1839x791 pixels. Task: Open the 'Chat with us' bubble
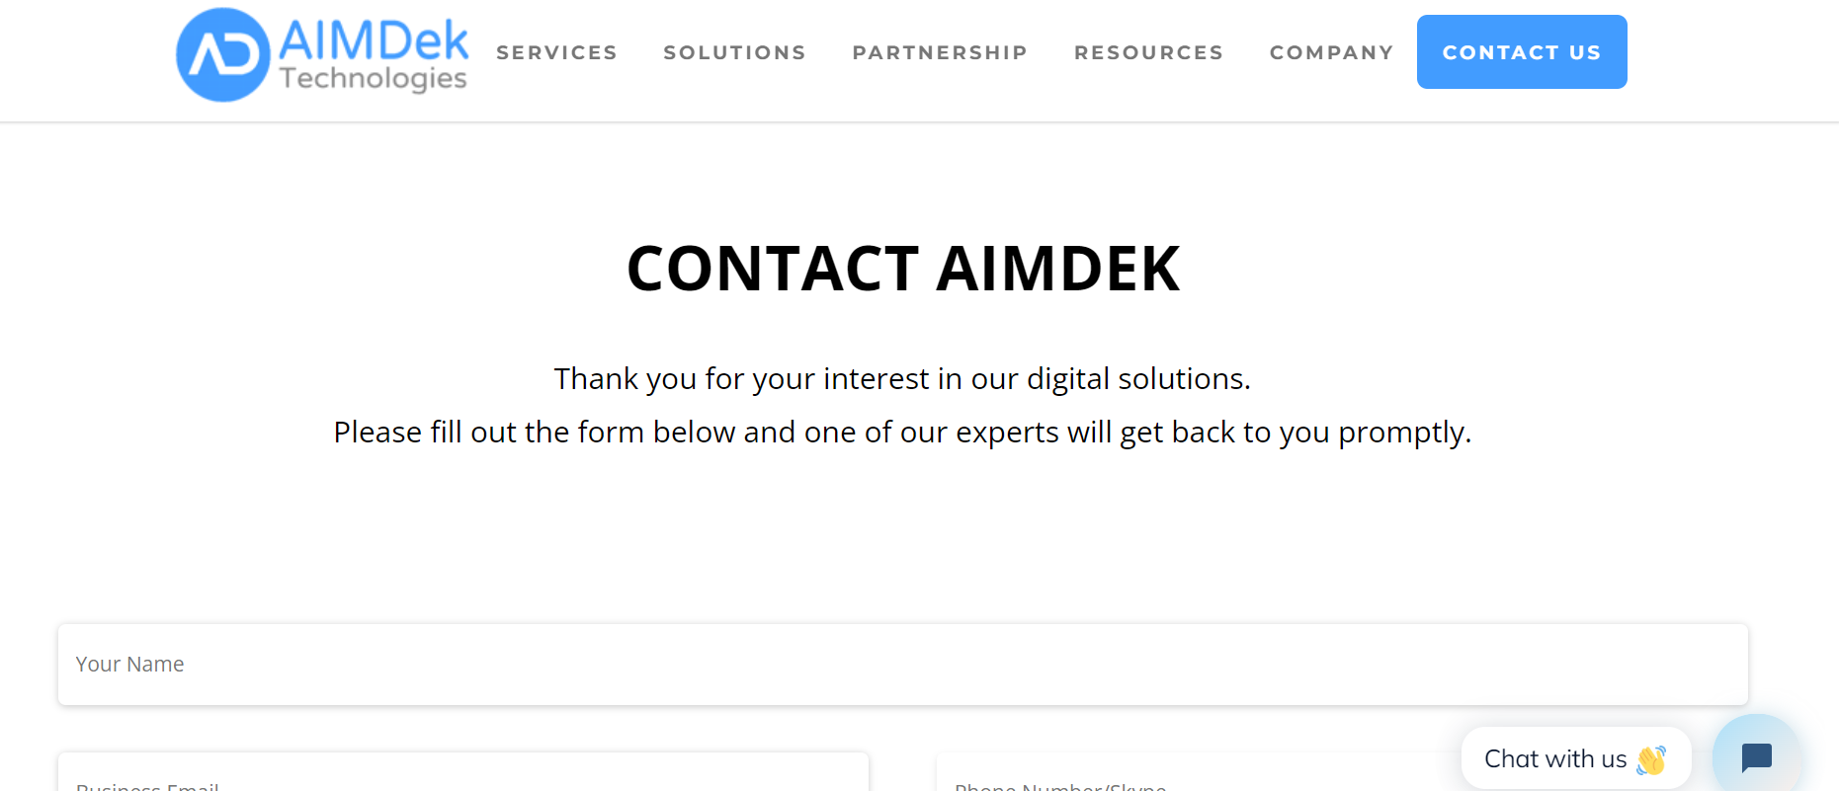1575,758
